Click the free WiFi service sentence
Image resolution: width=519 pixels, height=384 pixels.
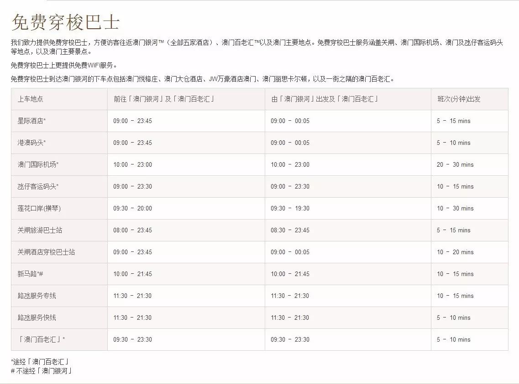[64, 65]
